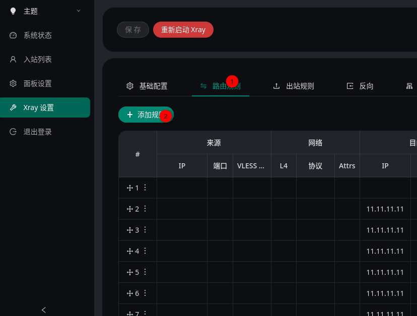Collapse the sidebar with the left arrow
Viewport: 417px width, 316px height.
44,310
